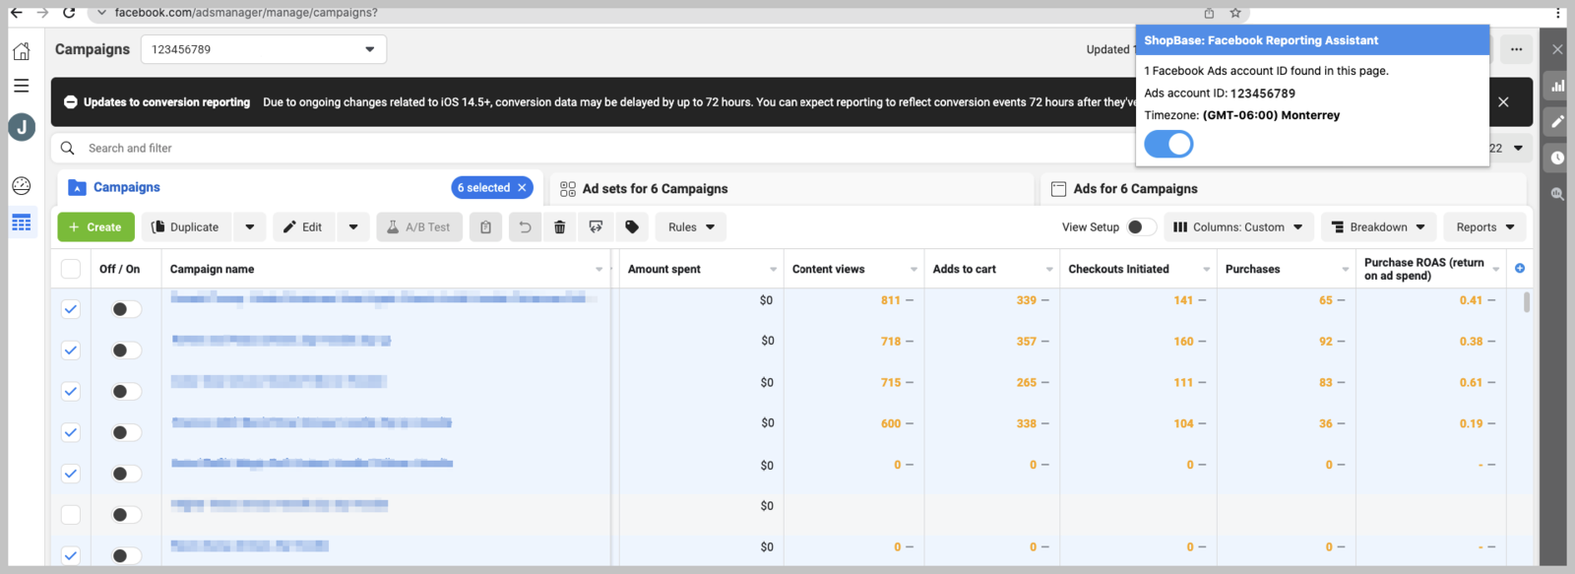
Task: Click the green Create button
Action: [95, 227]
